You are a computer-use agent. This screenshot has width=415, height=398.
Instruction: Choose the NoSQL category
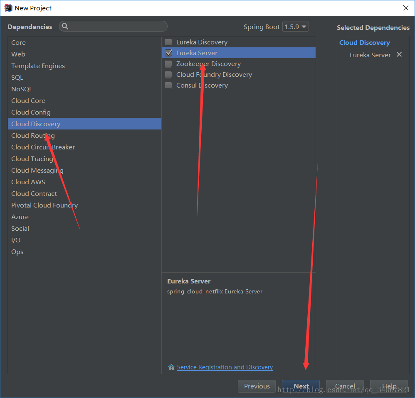click(x=84, y=89)
